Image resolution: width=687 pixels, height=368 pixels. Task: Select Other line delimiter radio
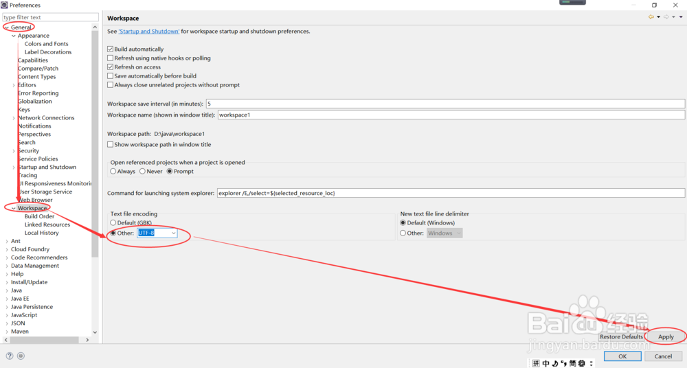click(x=403, y=233)
